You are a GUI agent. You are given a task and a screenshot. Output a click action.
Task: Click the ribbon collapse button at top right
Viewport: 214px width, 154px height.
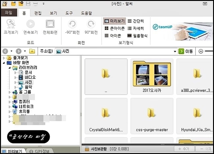[x=205, y=4]
